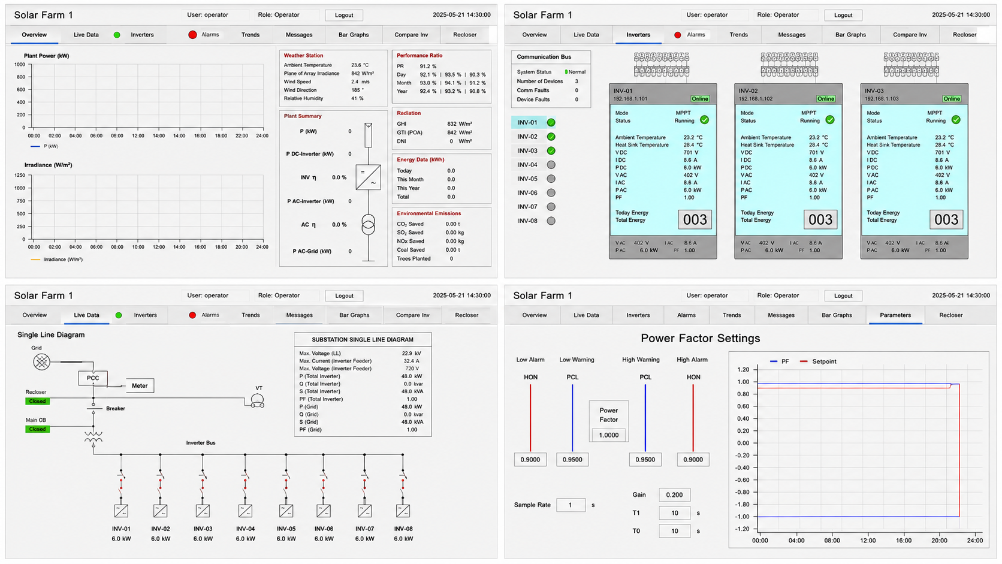Click the High Alarm HON red slider bar
1002x564 pixels.
(693, 417)
